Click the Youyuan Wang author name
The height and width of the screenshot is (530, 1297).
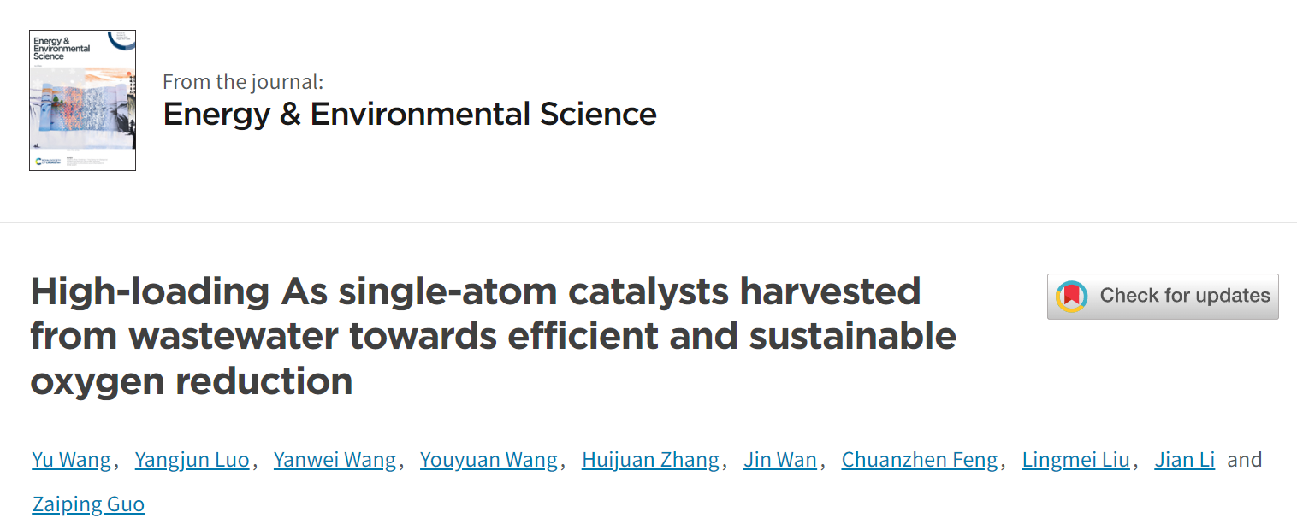489,460
